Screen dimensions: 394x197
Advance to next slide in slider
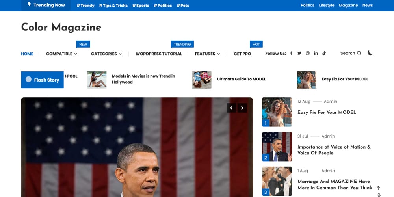point(242,108)
